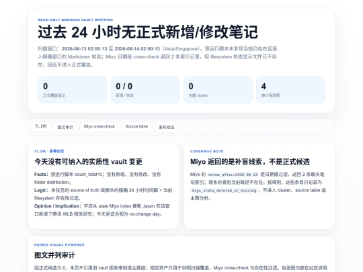Select the Source table navigation pill
Image resolution: width=363 pixels, height=272 pixels.
click(x=136, y=126)
